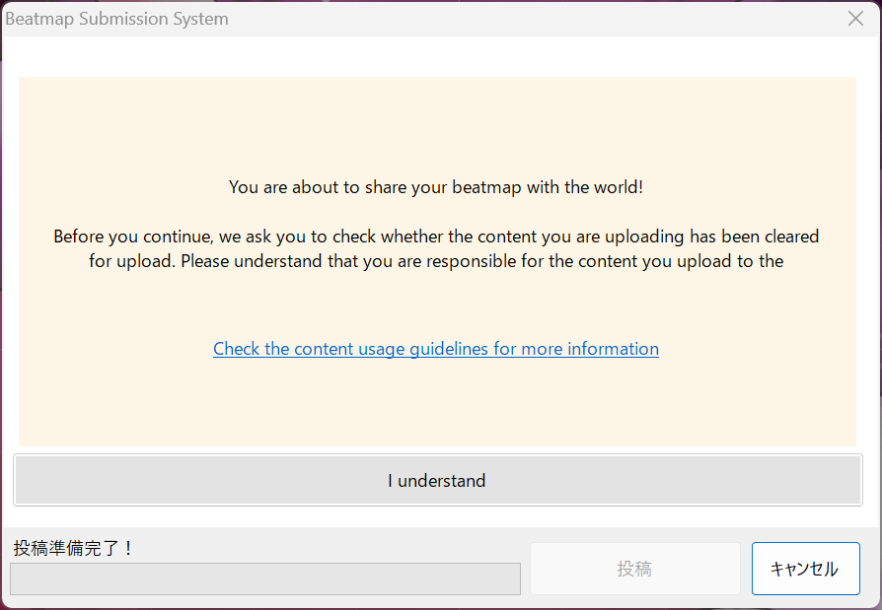Click the word "Check" starting the link

[x=236, y=349]
